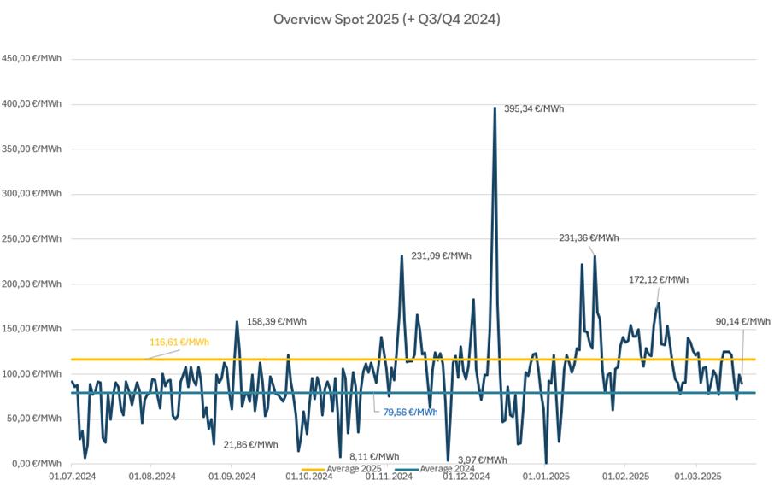Click the blue 79,56 €/MWh average label
This screenshot has height=486, width=774.
[410, 412]
